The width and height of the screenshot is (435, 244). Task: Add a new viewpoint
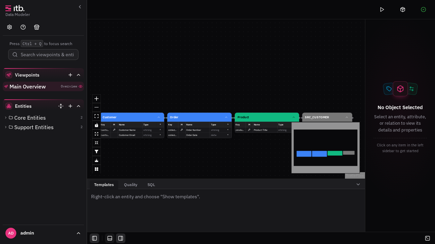pos(70,75)
